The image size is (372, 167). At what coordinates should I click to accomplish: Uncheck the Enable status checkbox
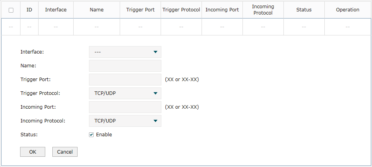[91, 135]
